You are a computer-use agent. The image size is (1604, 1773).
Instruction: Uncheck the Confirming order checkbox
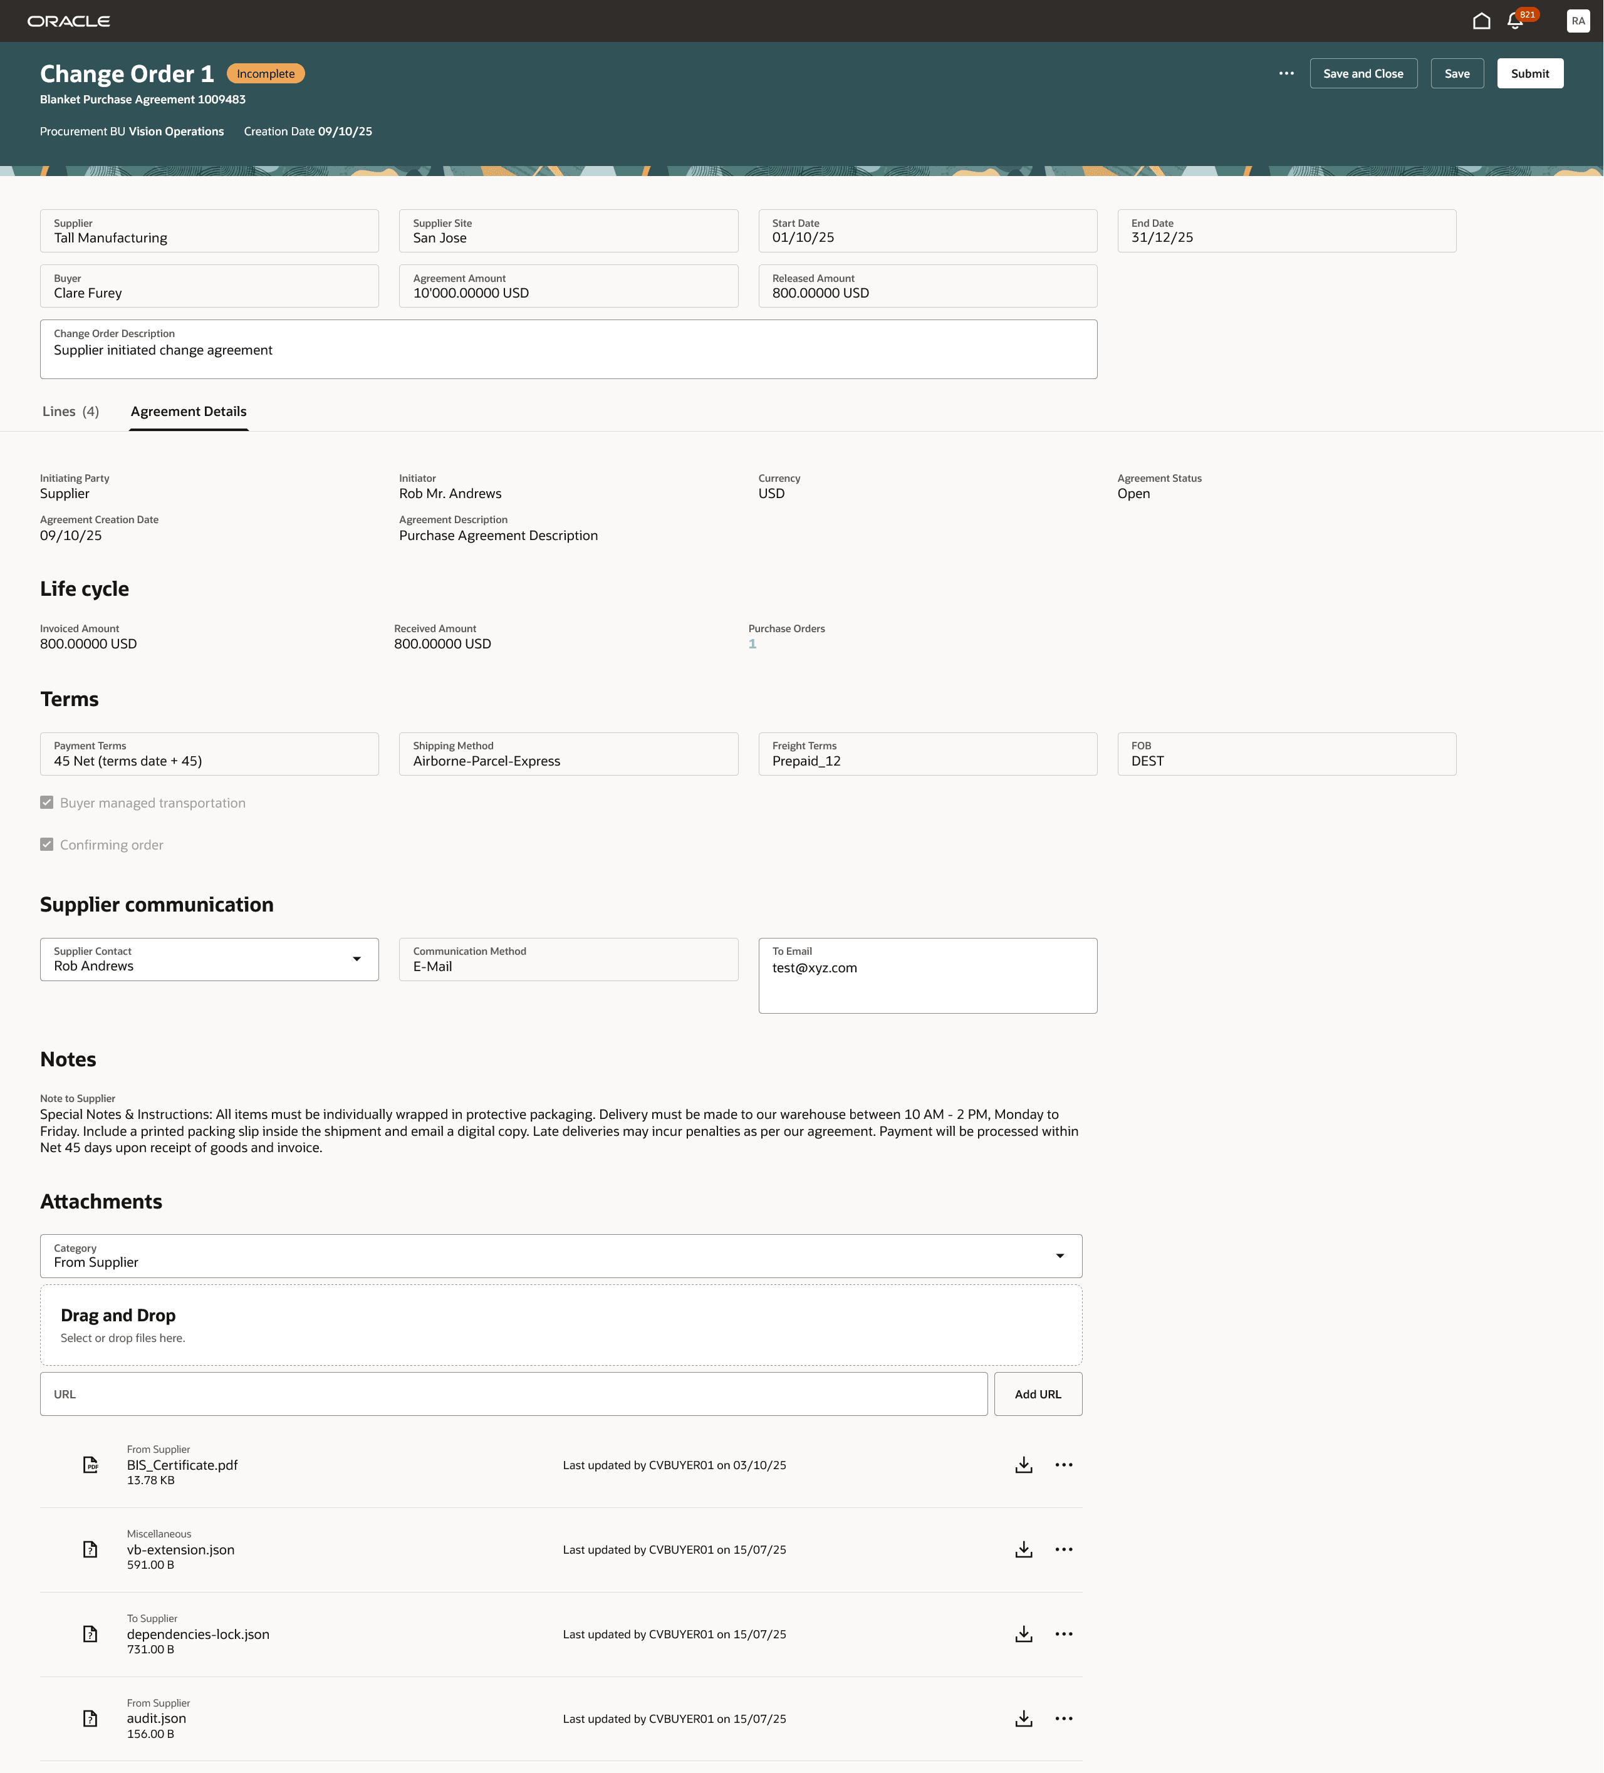coord(46,845)
